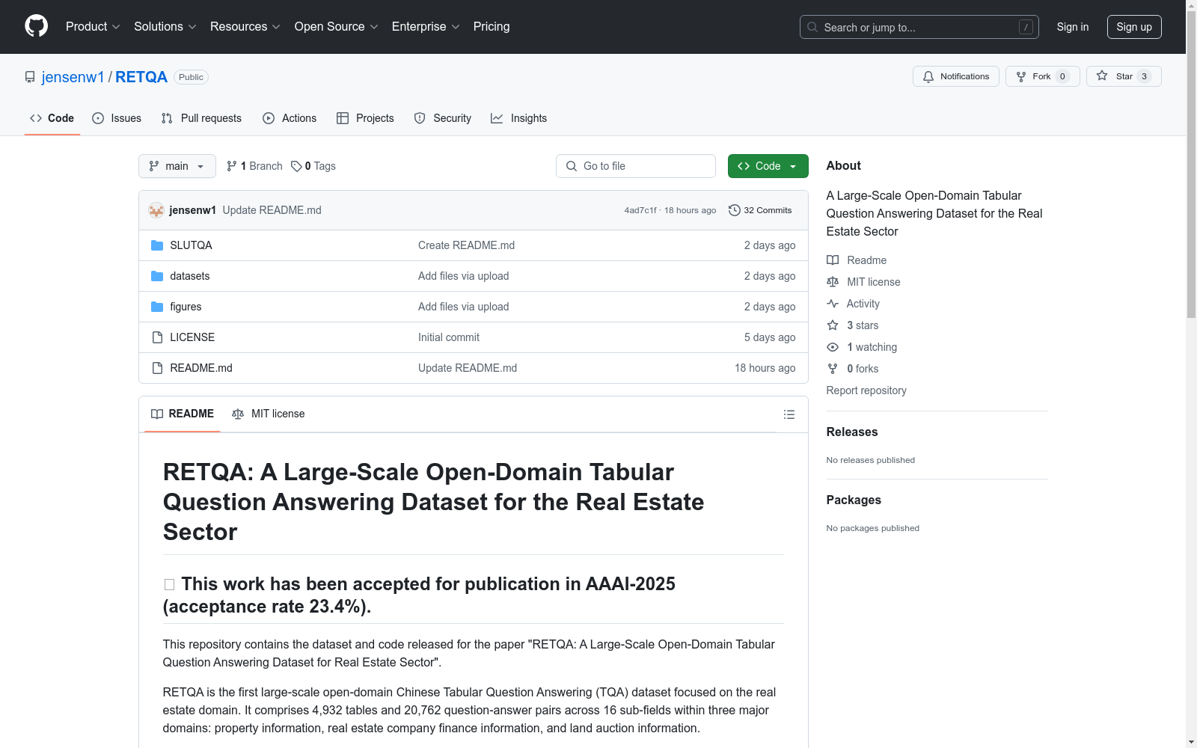Open the green Code dropdown button

point(768,166)
